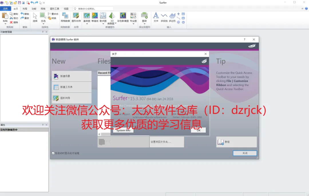Expand the Paste (粘贴) dropdown arrow

(x=5, y=24)
